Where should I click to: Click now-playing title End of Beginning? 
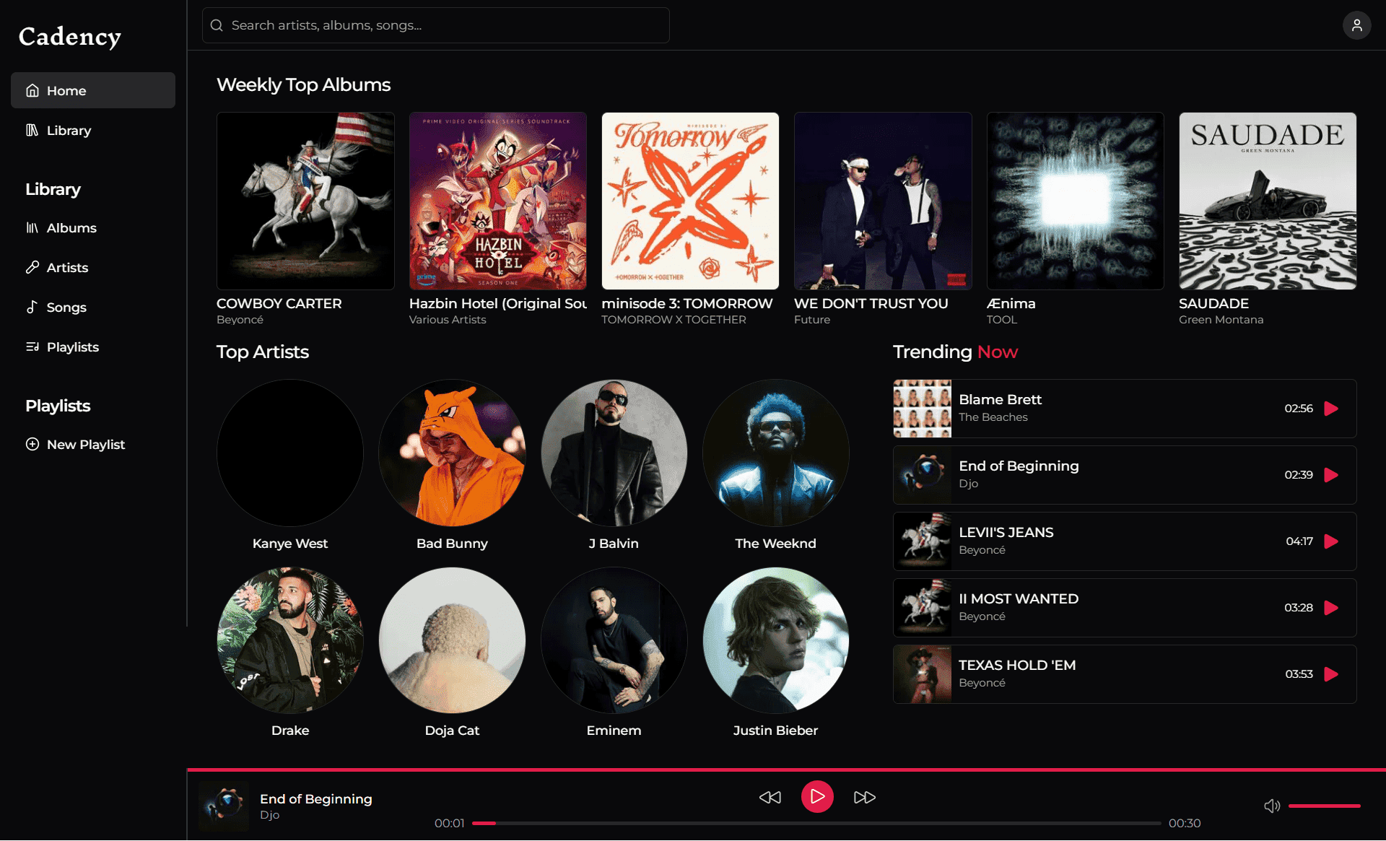pyautogui.click(x=315, y=798)
